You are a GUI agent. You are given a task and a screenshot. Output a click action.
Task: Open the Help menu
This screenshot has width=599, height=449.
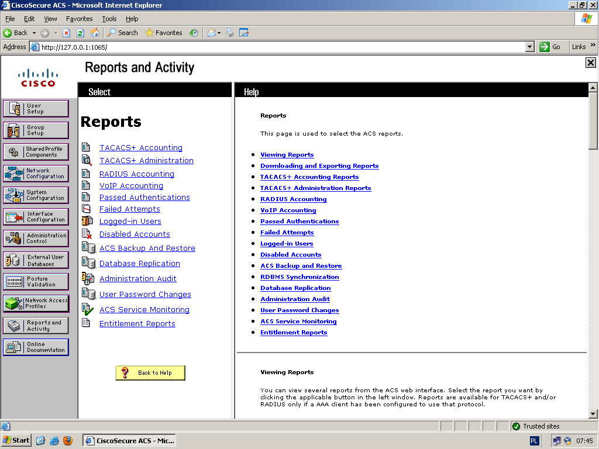point(132,19)
